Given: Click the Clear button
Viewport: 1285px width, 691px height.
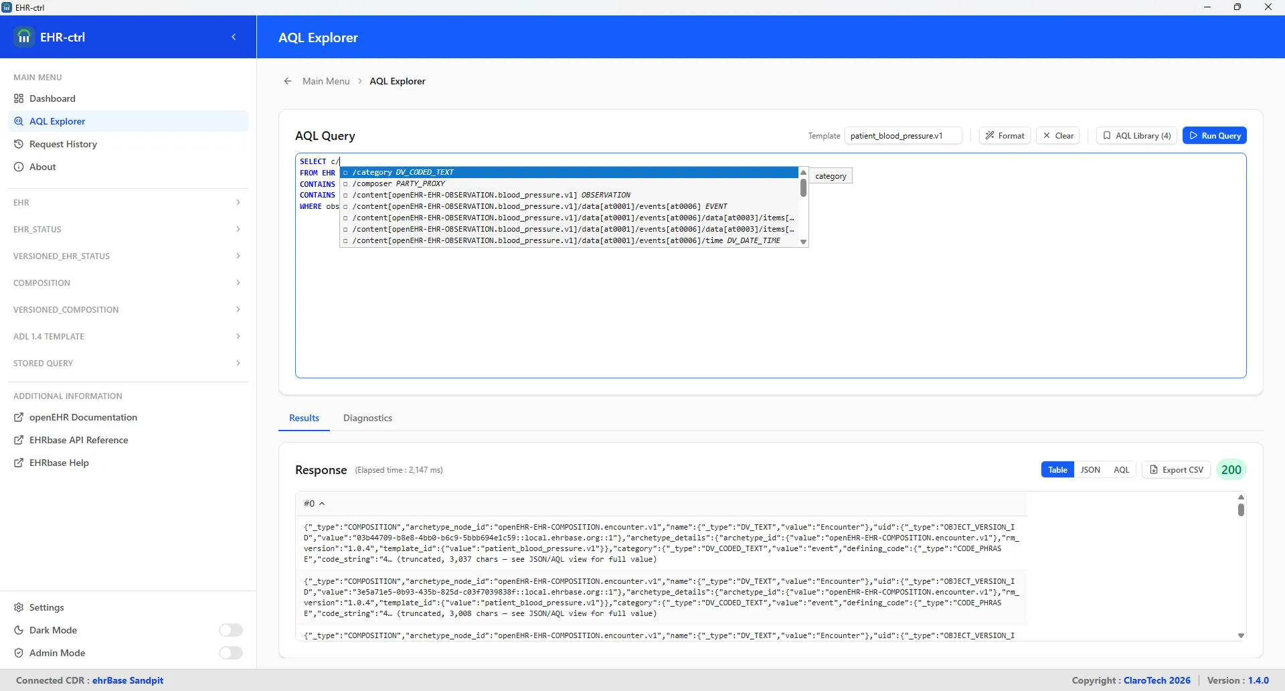Looking at the screenshot, I should coord(1057,135).
